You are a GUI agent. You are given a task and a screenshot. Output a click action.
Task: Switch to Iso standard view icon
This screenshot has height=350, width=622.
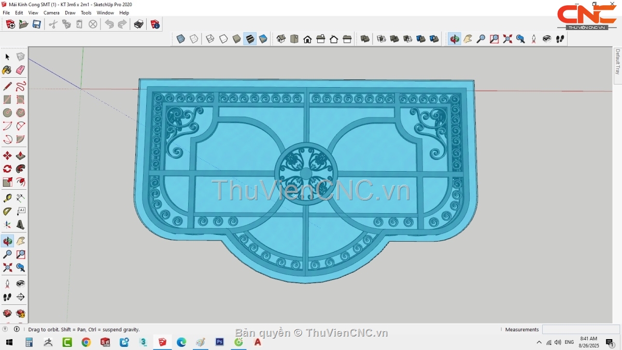coord(281,39)
